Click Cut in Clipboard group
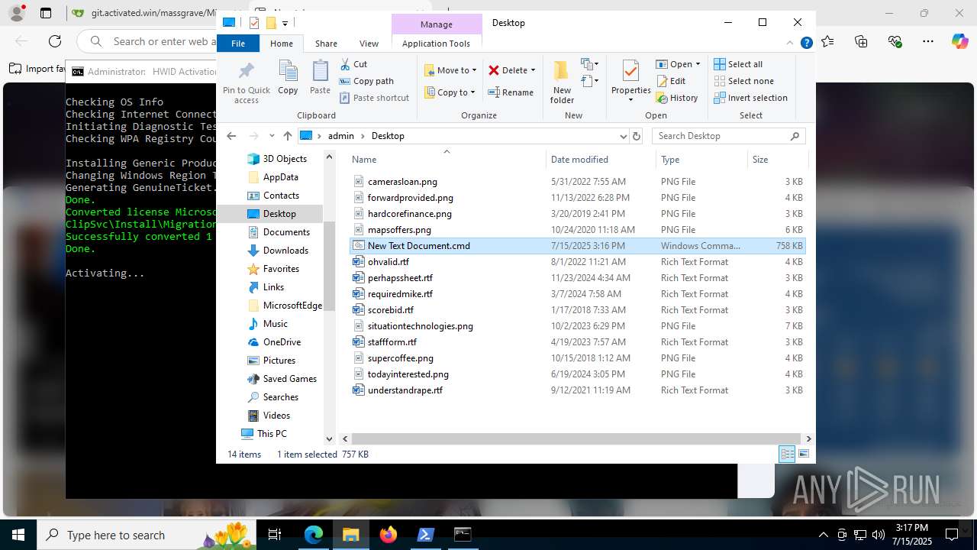 point(353,64)
